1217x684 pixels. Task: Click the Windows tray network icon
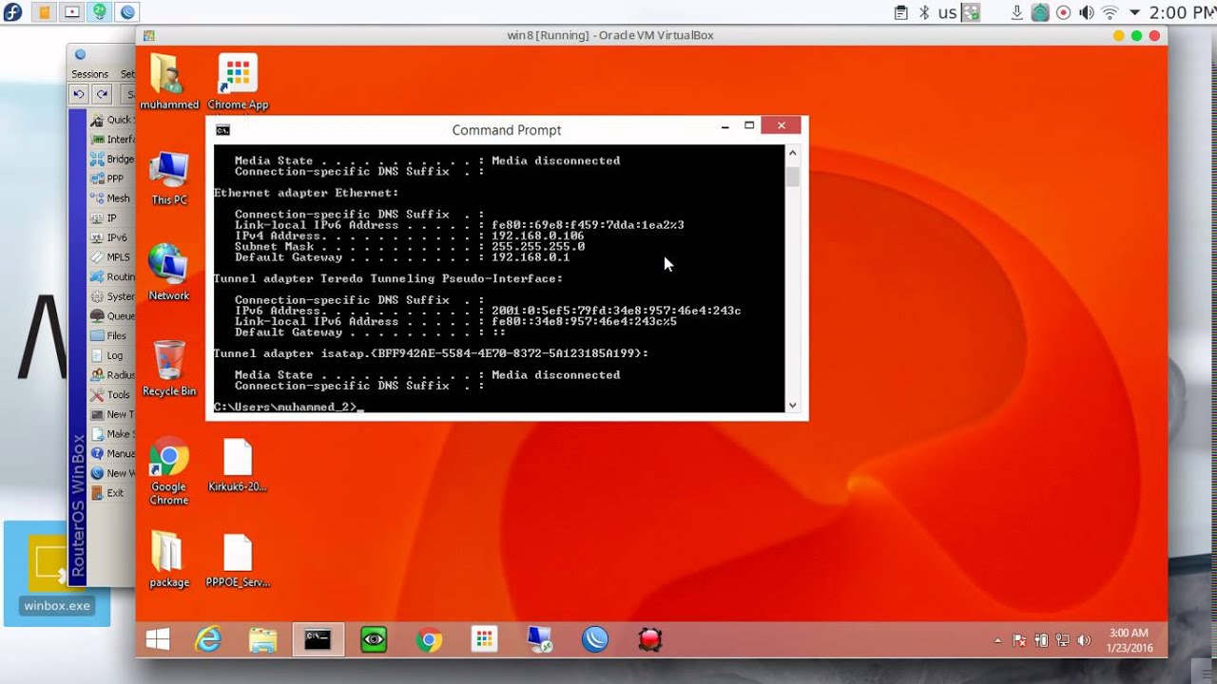coord(1062,641)
